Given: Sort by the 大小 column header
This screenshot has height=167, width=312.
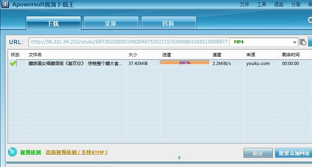Looking at the screenshot, I should click(x=143, y=54).
